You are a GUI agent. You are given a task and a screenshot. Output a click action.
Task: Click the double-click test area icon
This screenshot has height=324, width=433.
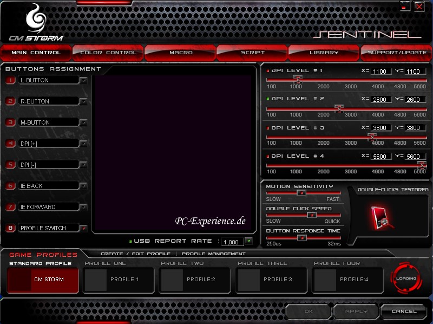[382, 218]
